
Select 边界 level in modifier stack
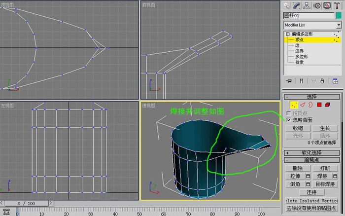point(299,51)
